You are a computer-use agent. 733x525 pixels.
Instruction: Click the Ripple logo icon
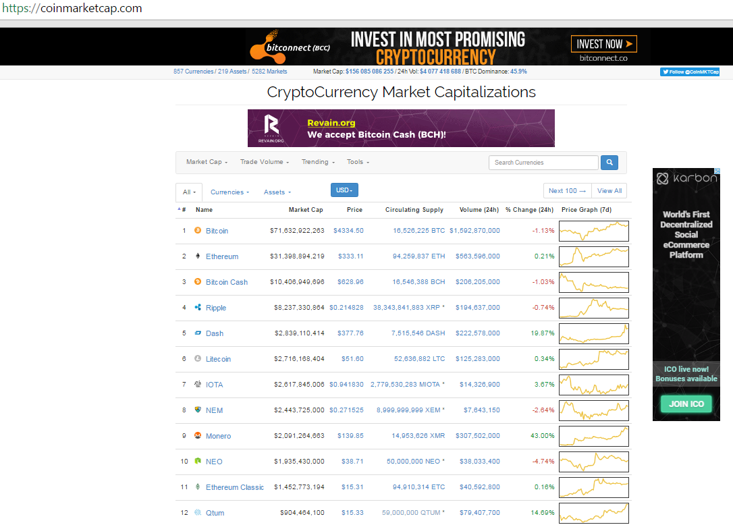[198, 308]
